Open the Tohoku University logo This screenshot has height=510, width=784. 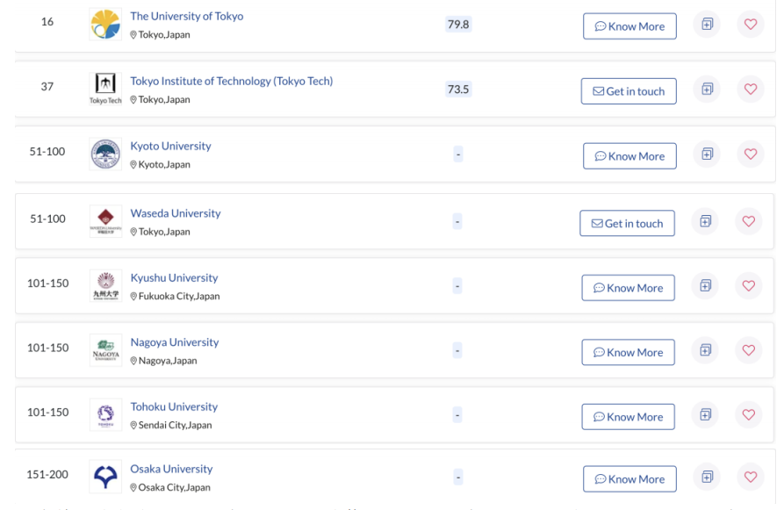tap(105, 414)
